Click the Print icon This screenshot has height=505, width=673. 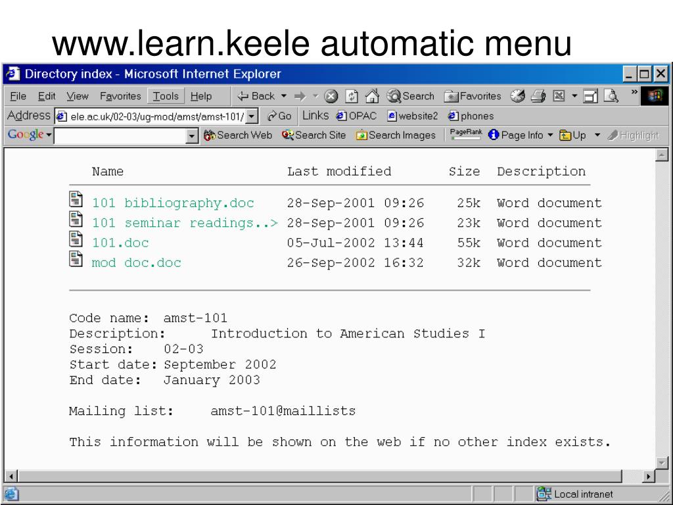[538, 96]
